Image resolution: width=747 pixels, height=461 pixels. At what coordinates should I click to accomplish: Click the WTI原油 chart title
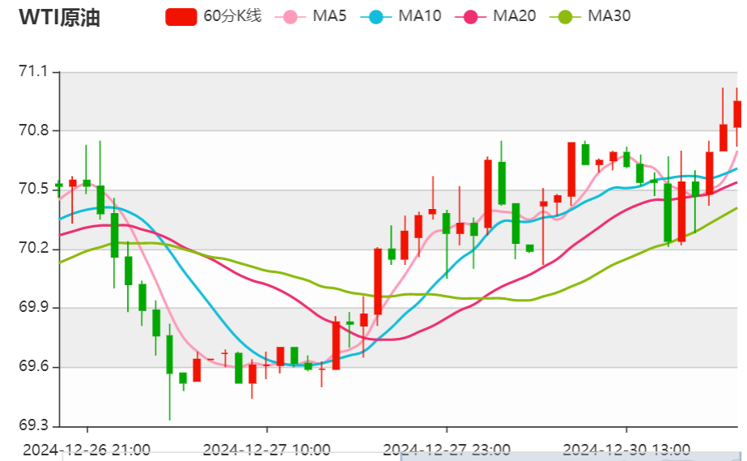(59, 18)
